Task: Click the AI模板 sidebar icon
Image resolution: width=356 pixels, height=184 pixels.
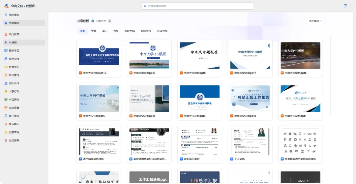Action: [x=6, y=43]
